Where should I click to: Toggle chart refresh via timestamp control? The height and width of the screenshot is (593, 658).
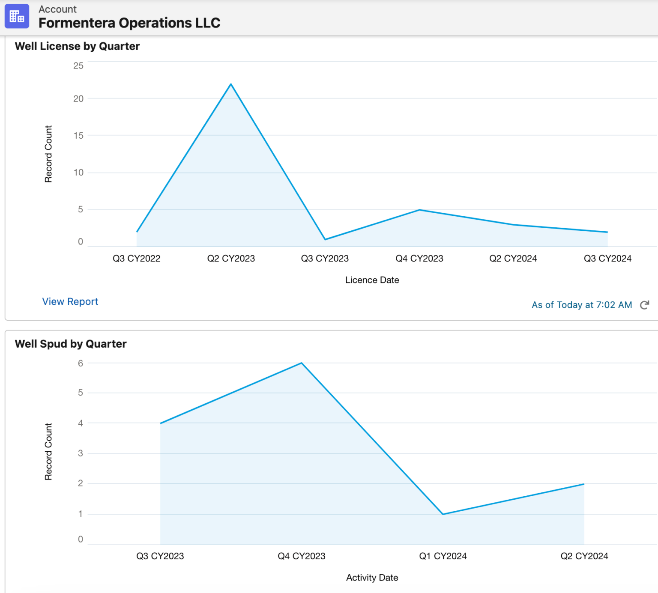tap(582, 305)
